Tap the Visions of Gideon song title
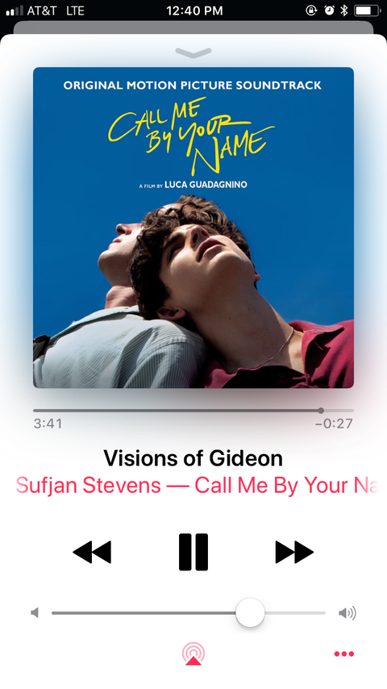This screenshot has height=689, width=387. [x=193, y=458]
